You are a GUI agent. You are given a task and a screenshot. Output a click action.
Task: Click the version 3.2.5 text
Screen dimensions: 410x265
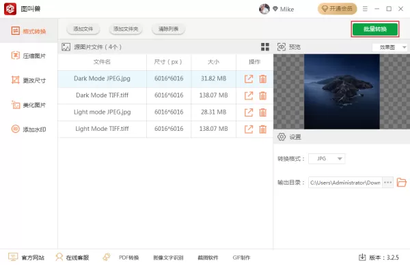(x=384, y=258)
